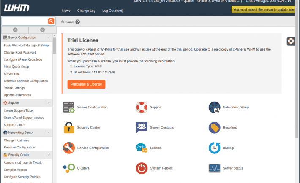Image resolution: width=300 pixels, height=183 pixels.
Task: Open the Backup clock icon
Action: pyautogui.click(x=214, y=148)
